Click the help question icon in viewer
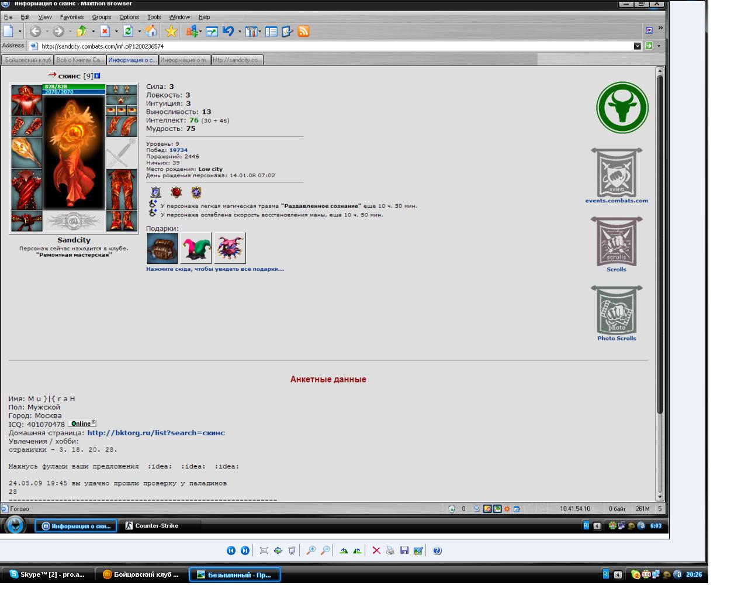The height and width of the screenshot is (599, 748). coord(438,550)
